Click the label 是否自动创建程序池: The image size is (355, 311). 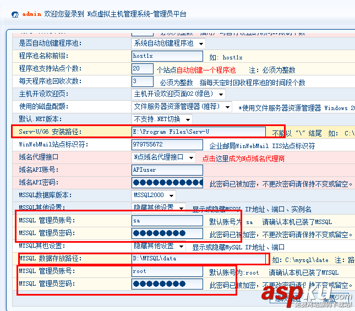click(50, 43)
